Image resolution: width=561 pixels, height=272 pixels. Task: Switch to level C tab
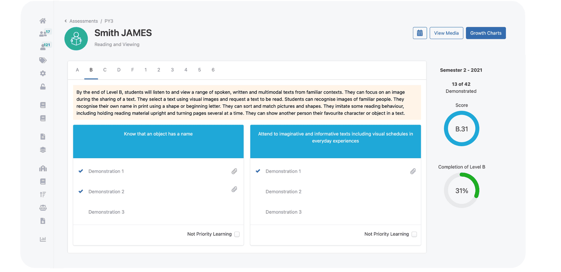click(105, 70)
